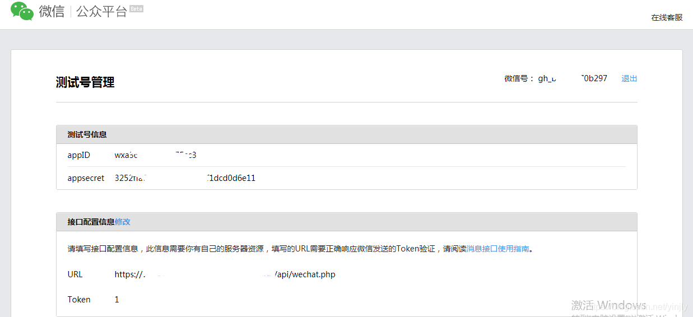Select the 微信号 gh_ account ID text
The height and width of the screenshot is (317, 693).
pos(573,78)
